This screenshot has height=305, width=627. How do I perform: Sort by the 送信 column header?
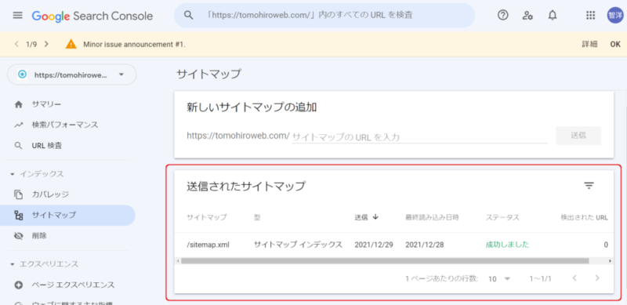(x=361, y=217)
